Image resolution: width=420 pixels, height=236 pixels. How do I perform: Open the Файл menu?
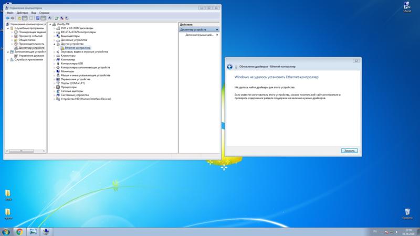[10, 13]
